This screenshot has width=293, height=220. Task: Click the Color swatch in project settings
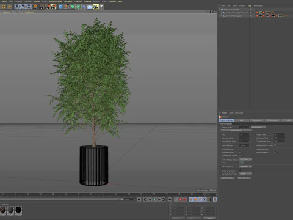pyautogui.click(x=242, y=163)
